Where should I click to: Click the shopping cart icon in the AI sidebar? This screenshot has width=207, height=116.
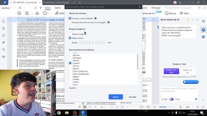[188, 20]
